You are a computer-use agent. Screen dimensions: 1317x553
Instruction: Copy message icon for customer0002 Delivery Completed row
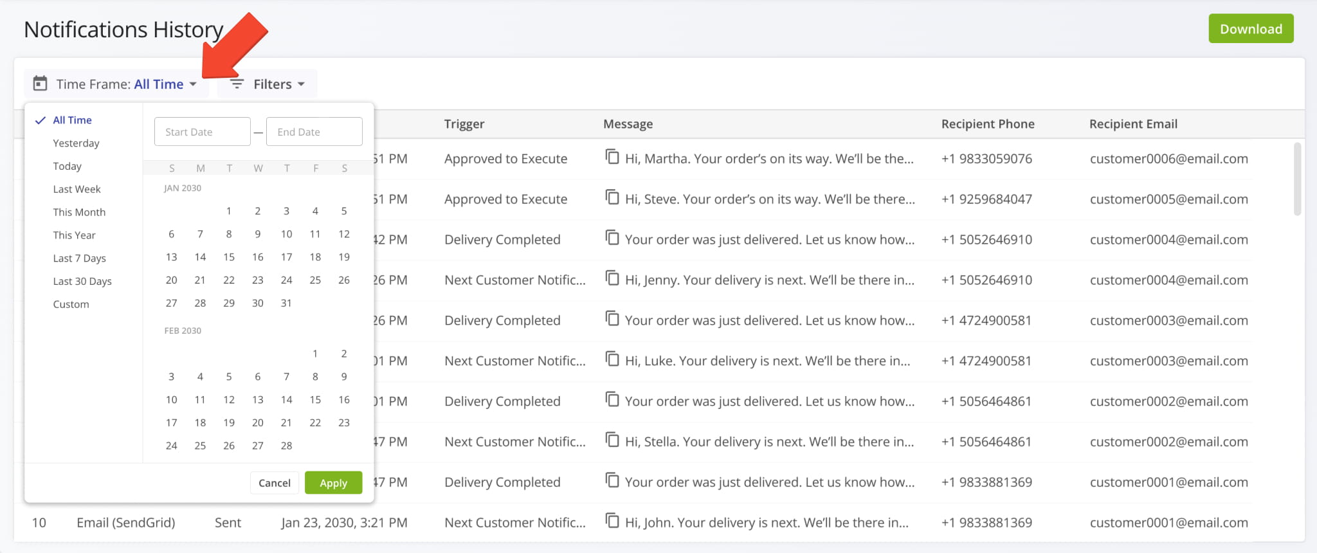[612, 400]
